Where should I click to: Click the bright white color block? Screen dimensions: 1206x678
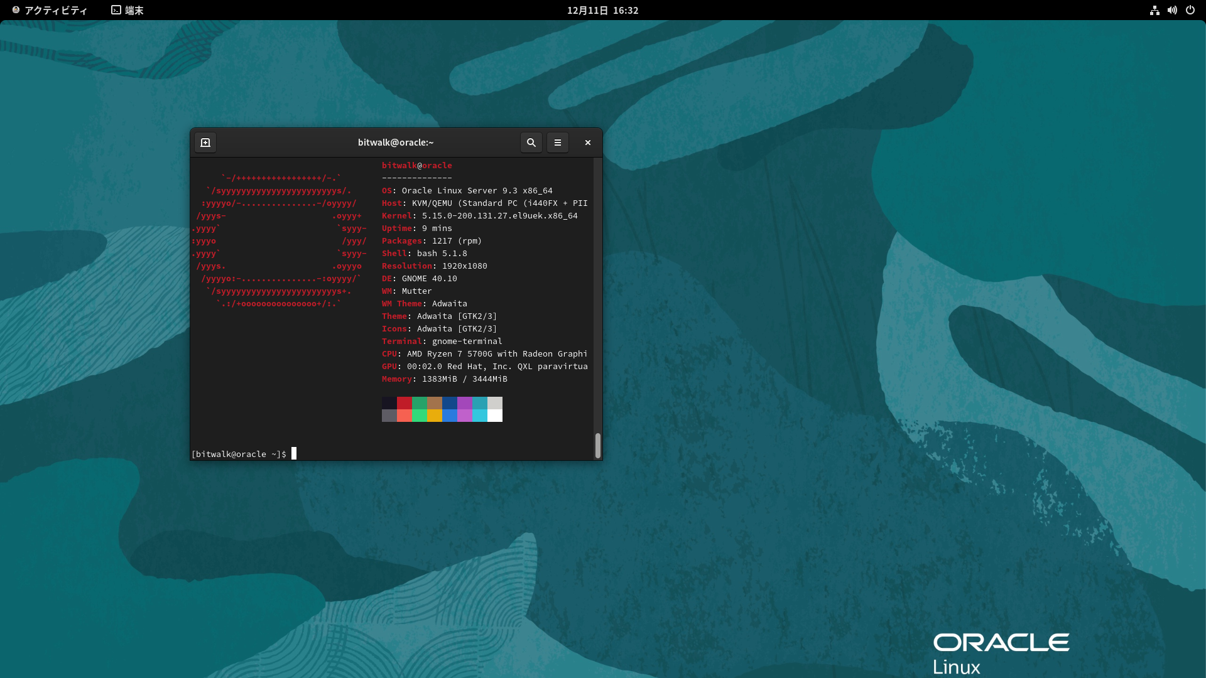(494, 416)
